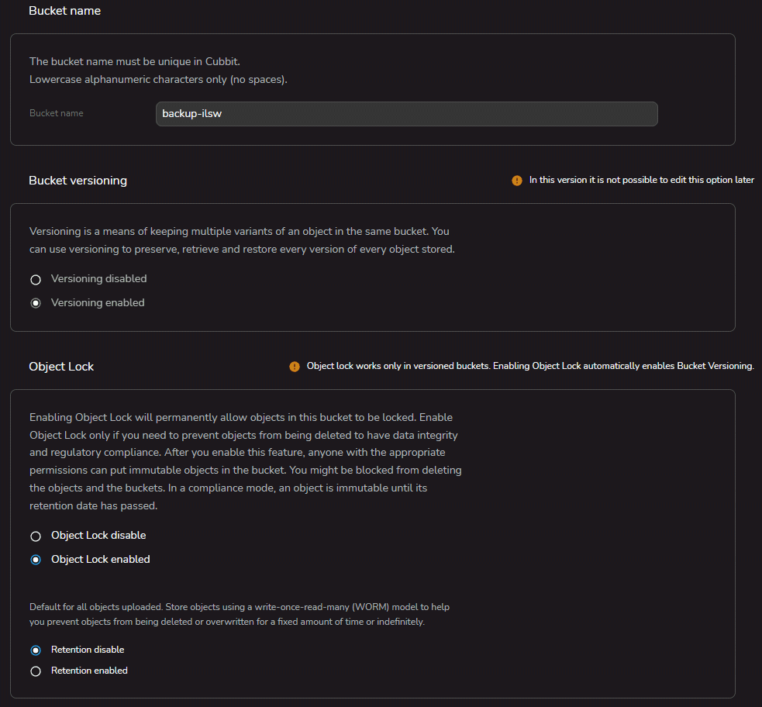Click the lowercase alphanumeric characters hint text

(x=158, y=80)
